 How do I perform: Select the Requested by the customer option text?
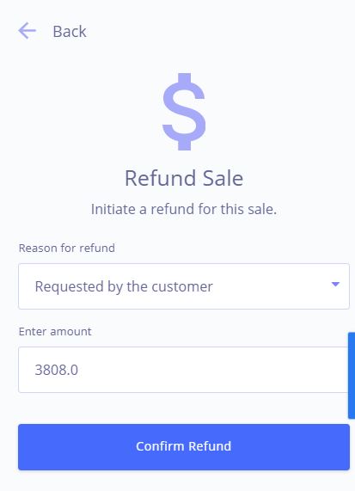pyautogui.click(x=124, y=286)
